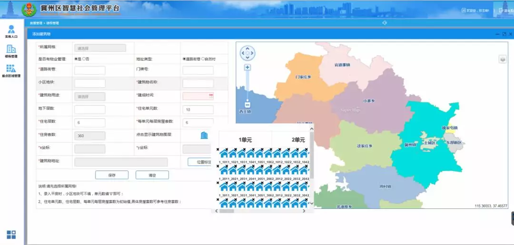Click the 楼栋管理 breadcrumb item
This screenshot has width=514, height=245.
tap(52, 23)
